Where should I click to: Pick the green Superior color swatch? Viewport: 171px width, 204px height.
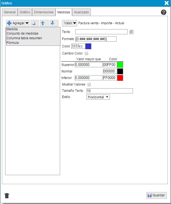pyautogui.click(x=120, y=65)
